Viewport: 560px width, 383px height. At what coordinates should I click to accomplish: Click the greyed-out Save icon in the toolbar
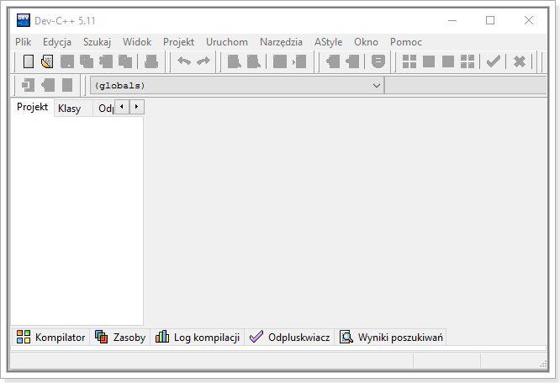(x=67, y=61)
